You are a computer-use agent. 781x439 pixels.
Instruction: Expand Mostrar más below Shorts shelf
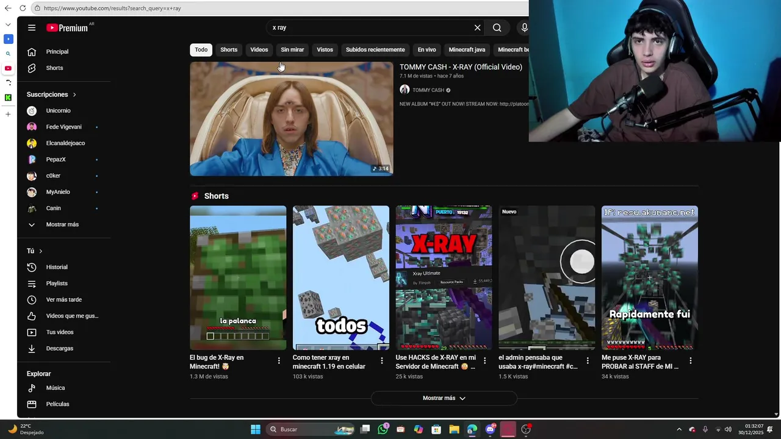[444, 398]
